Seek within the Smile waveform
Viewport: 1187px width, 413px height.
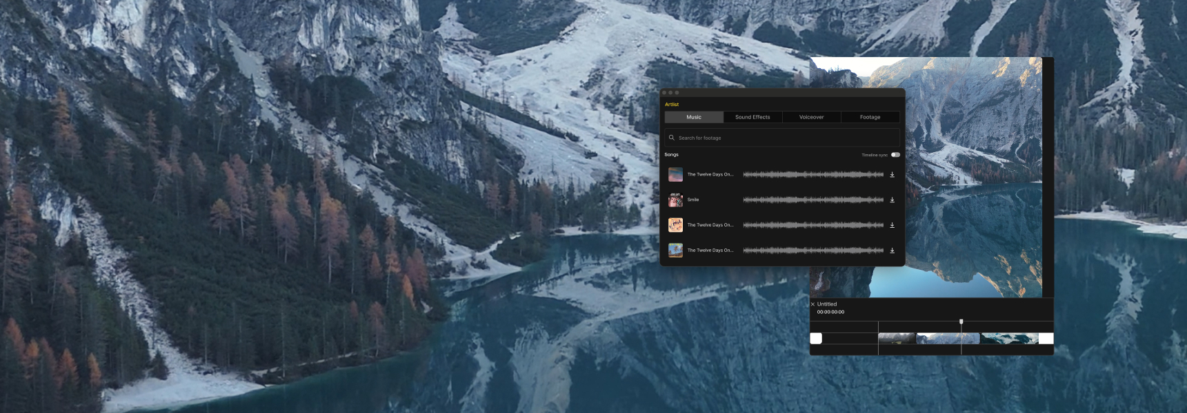(x=813, y=200)
